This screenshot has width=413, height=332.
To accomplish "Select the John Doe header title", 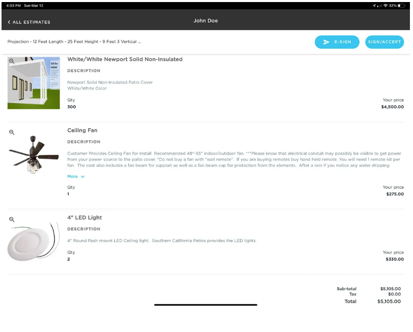I will click(x=205, y=21).
